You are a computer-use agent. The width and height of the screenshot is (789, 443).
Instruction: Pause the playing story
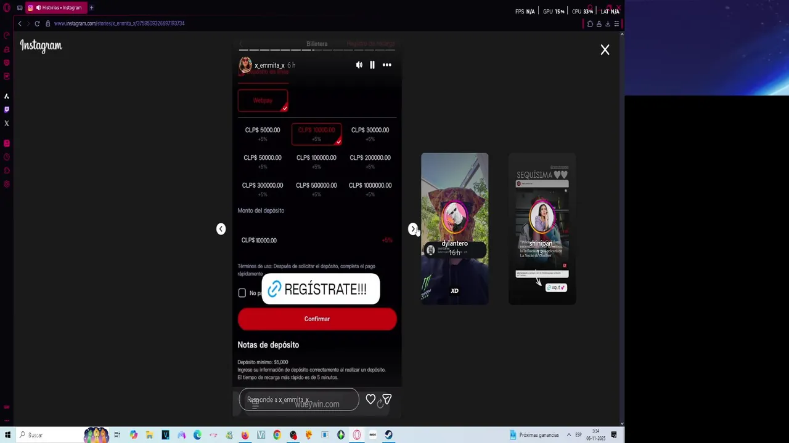pyautogui.click(x=372, y=65)
